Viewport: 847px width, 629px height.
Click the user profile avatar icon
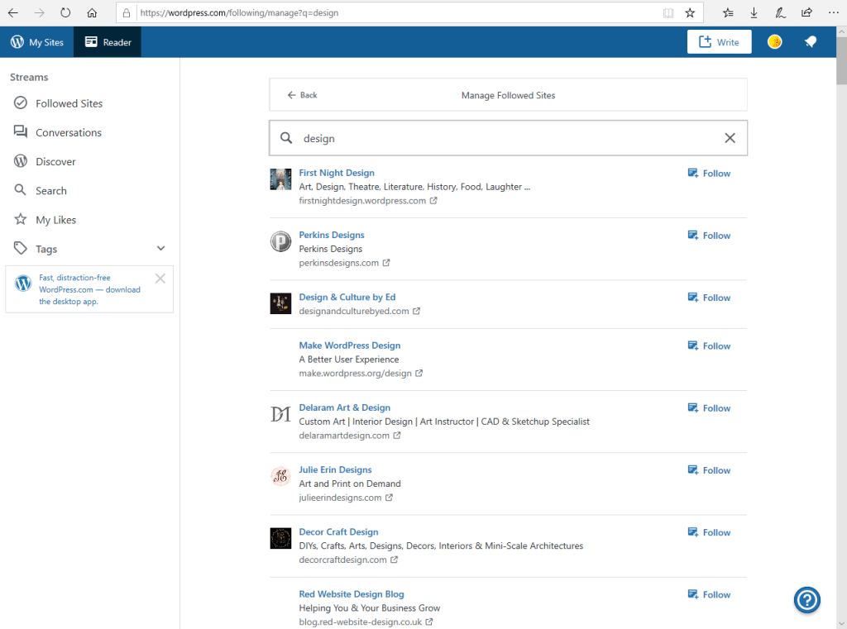(x=774, y=42)
